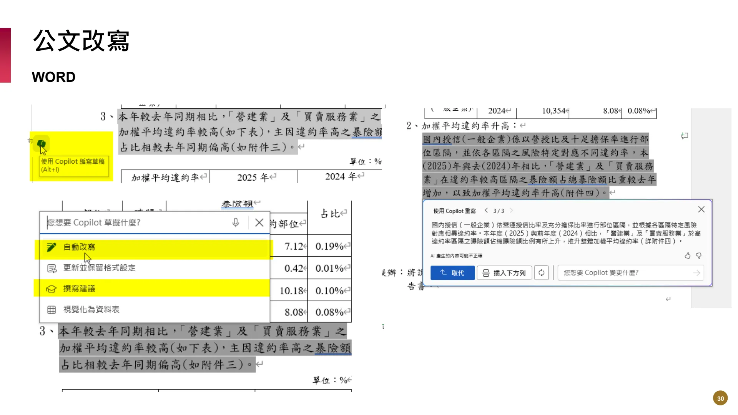The height and width of the screenshot is (415, 738).
Task: Click the pencil icon beside 自動改寫
Action: tap(51, 247)
